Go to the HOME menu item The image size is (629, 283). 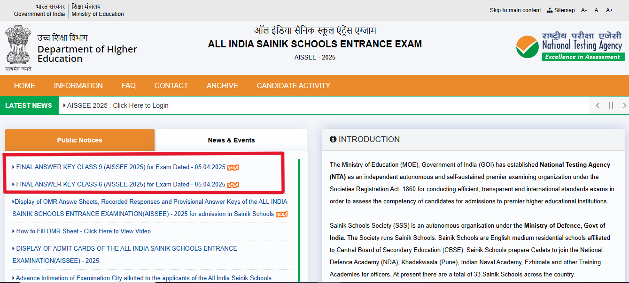pos(24,86)
